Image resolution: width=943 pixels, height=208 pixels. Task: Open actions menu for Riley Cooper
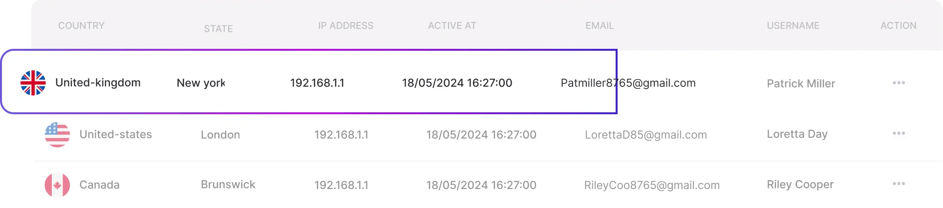tap(899, 184)
